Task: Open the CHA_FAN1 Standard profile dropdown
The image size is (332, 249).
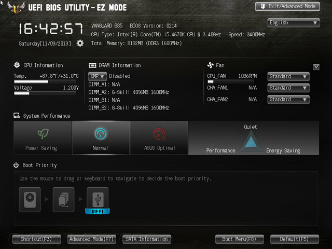Action: (288, 88)
